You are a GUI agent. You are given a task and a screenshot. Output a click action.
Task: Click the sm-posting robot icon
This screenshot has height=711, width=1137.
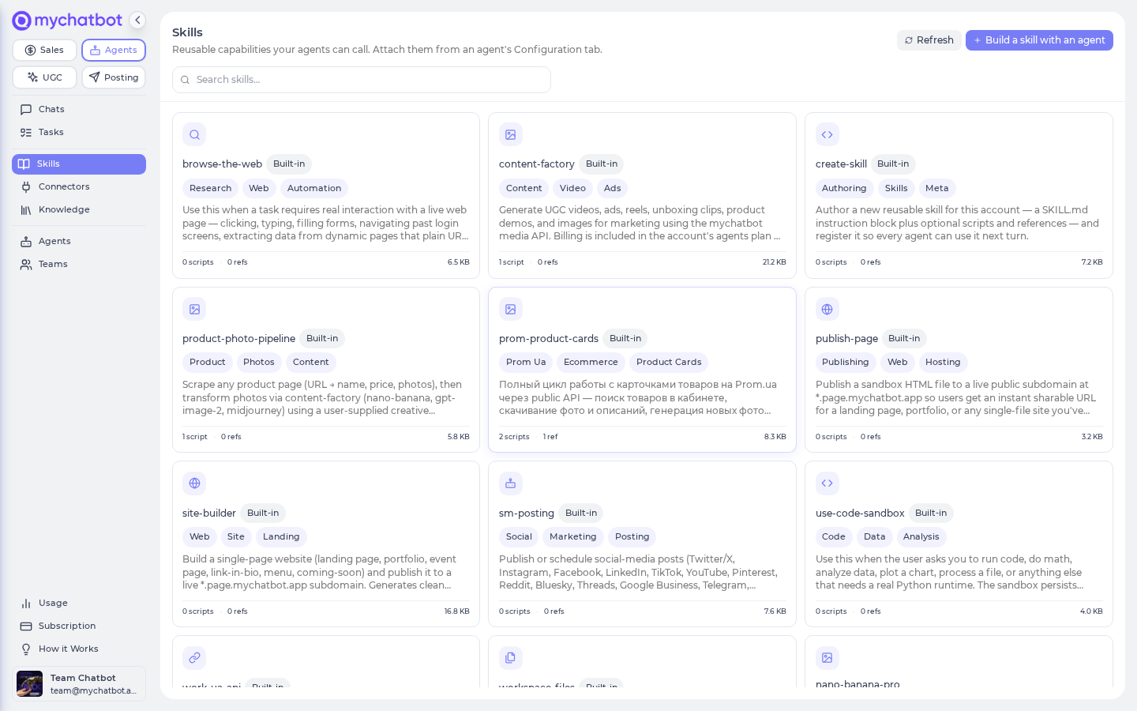coord(511,483)
